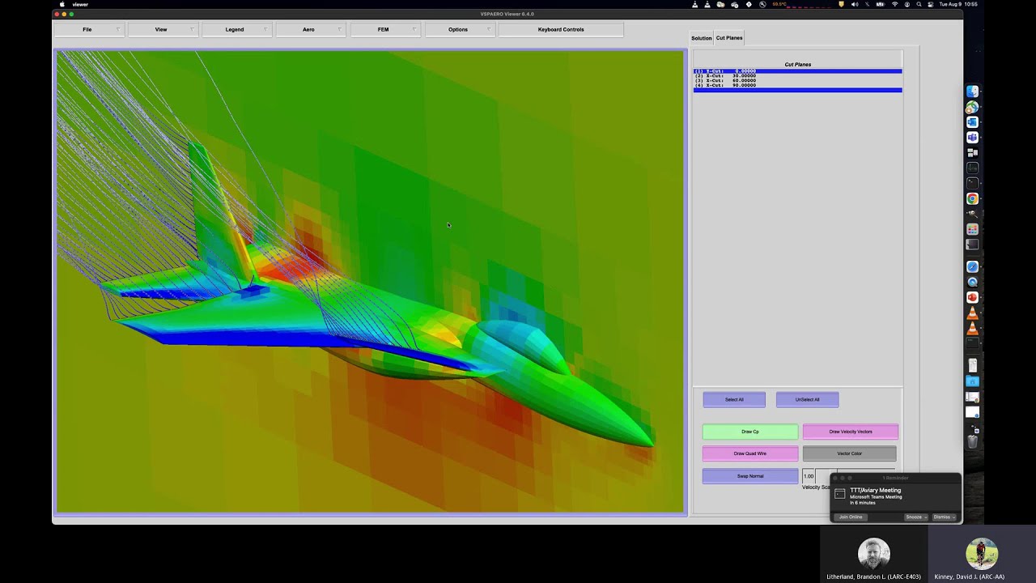The width and height of the screenshot is (1036, 583).
Task: Click the UnSelect All button
Action: 807,399
